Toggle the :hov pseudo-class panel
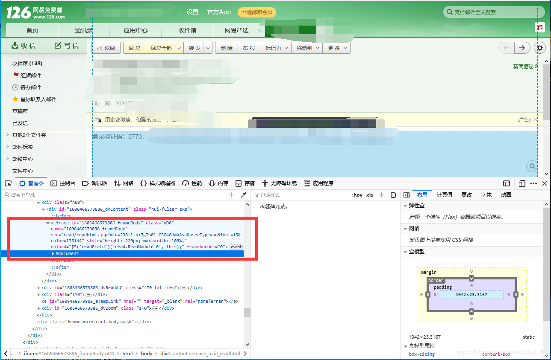Image resolution: width=551 pixels, height=360 pixels. pos(357,195)
